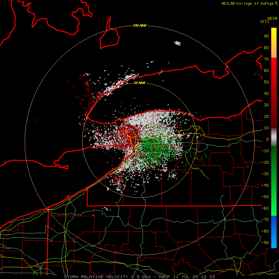Click the 0.5 DEG elevation angle in caption

tap(141, 277)
